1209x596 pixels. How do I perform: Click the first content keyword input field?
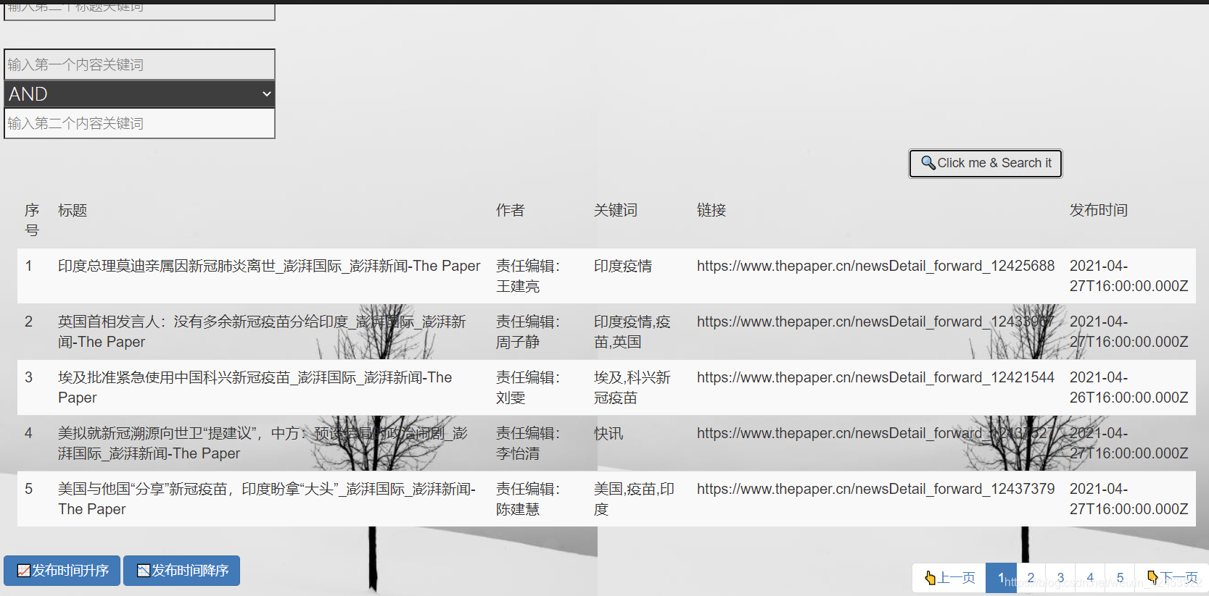[x=140, y=64]
